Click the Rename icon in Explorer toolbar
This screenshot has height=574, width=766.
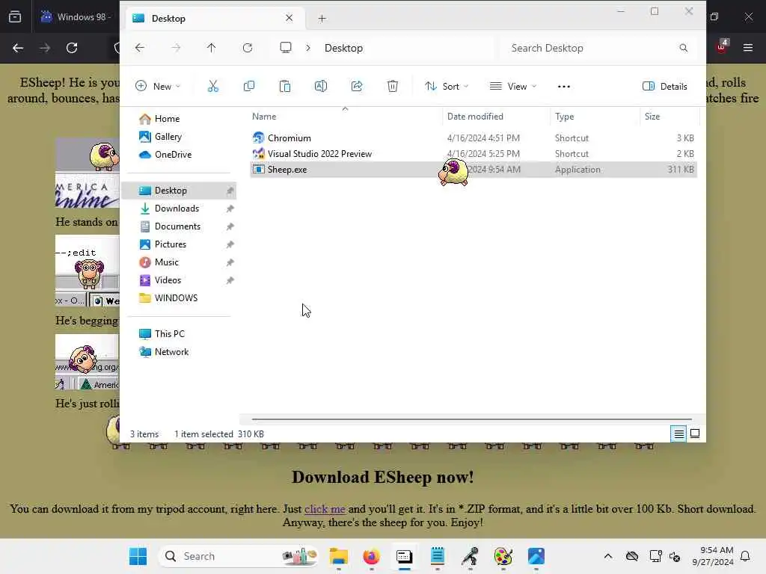(x=320, y=87)
